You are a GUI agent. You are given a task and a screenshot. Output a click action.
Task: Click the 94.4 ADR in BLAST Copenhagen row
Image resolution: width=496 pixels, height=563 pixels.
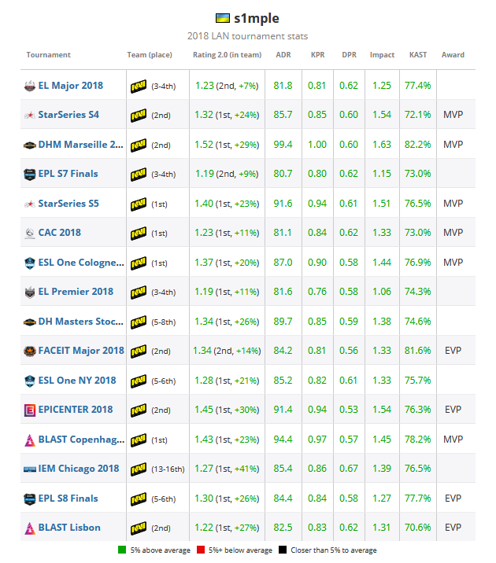click(x=283, y=439)
